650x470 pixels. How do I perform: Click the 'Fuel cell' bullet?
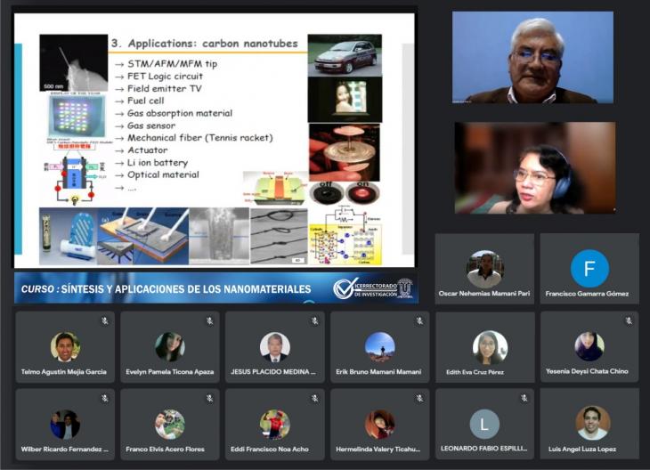[145, 101]
